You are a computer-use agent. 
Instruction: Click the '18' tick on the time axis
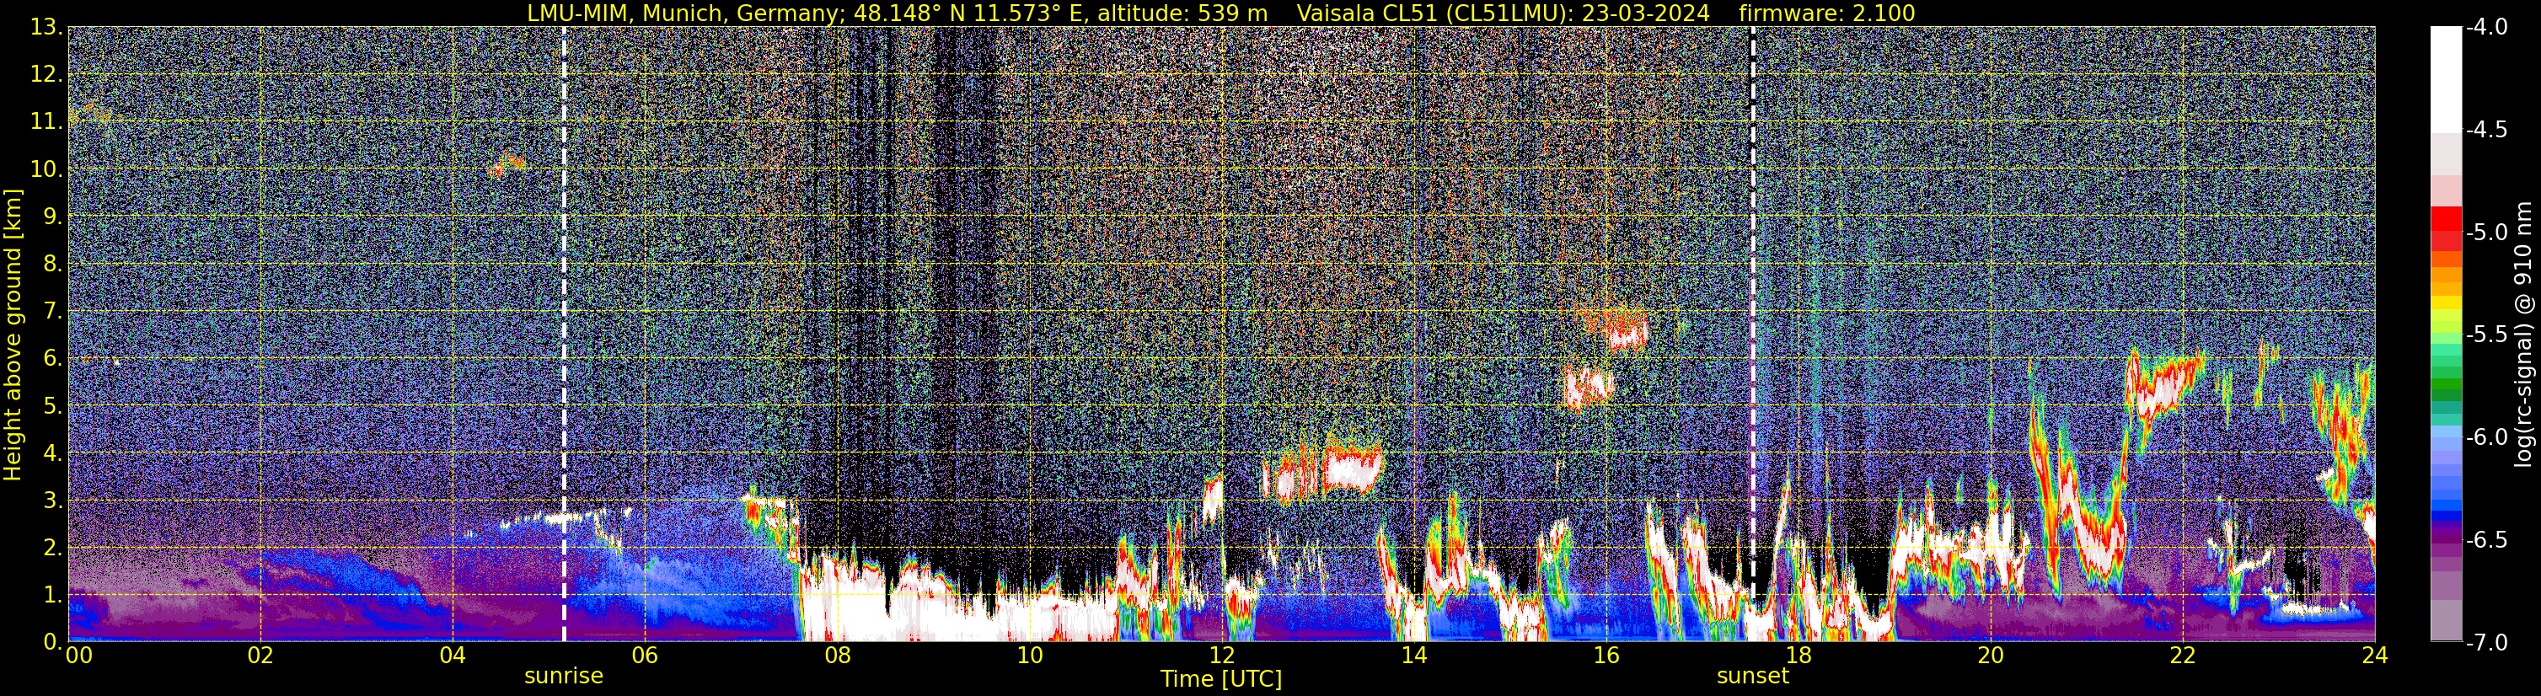(1799, 656)
